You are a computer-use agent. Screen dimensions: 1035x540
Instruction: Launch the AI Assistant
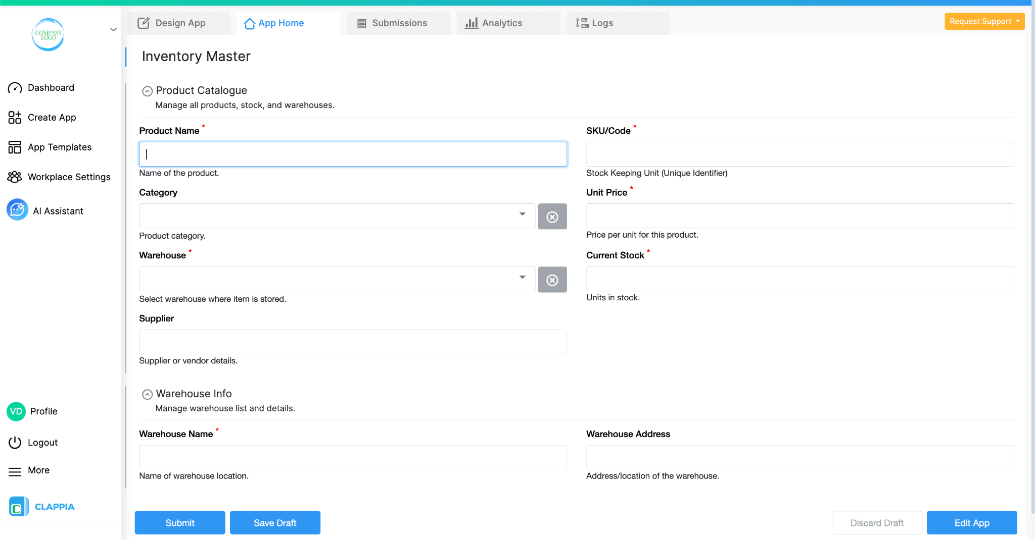[58, 210]
